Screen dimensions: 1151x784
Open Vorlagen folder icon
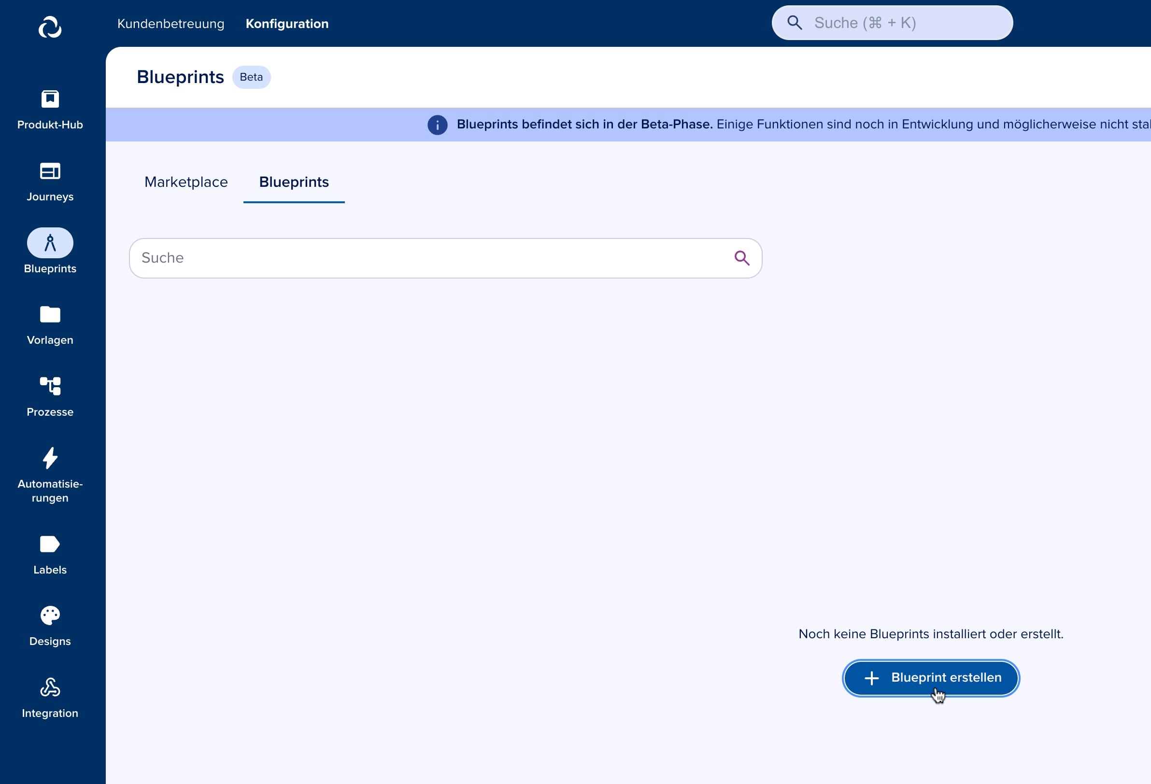click(x=50, y=314)
